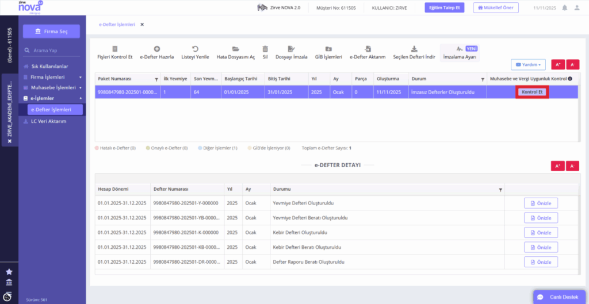This screenshot has width=589, height=304.
Task: Open GİB İşlemleri toolbar icon
Action: click(x=328, y=49)
